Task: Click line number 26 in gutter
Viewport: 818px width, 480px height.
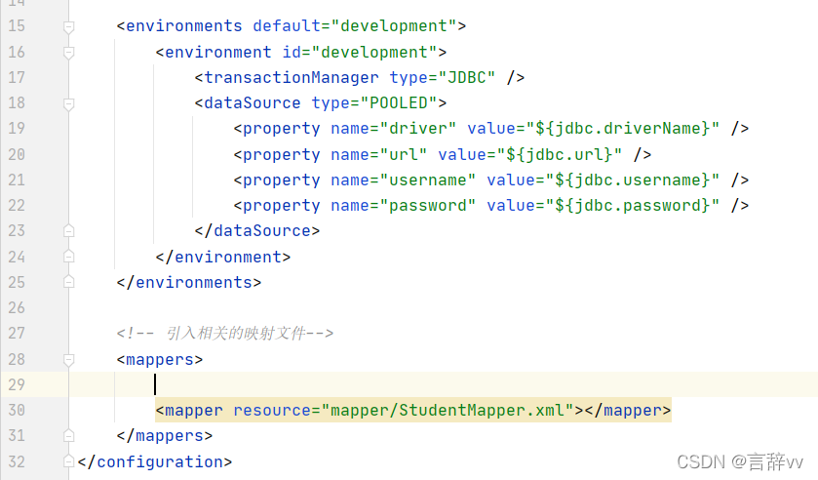Action: click(17, 307)
